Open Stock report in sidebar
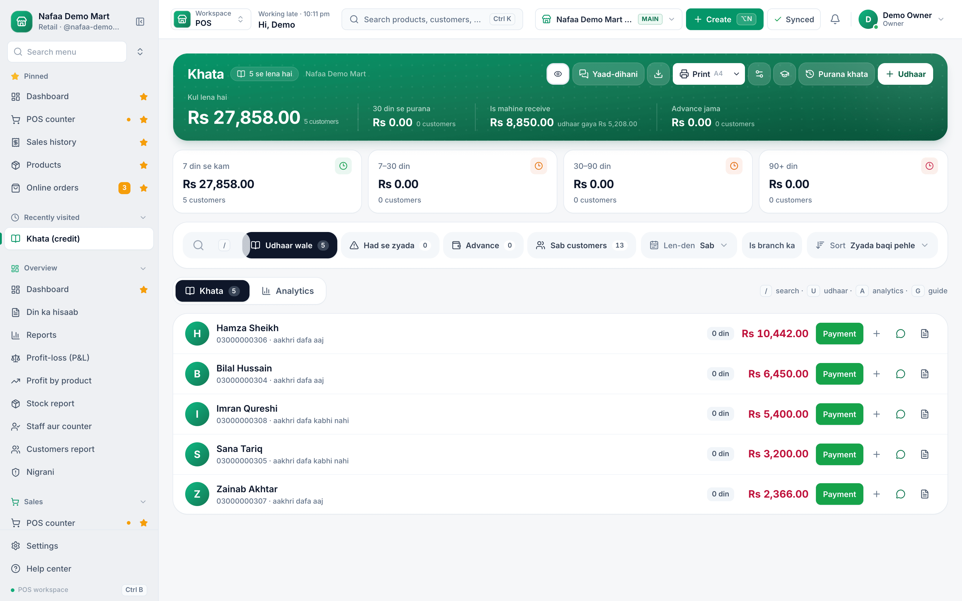 pyautogui.click(x=79, y=404)
